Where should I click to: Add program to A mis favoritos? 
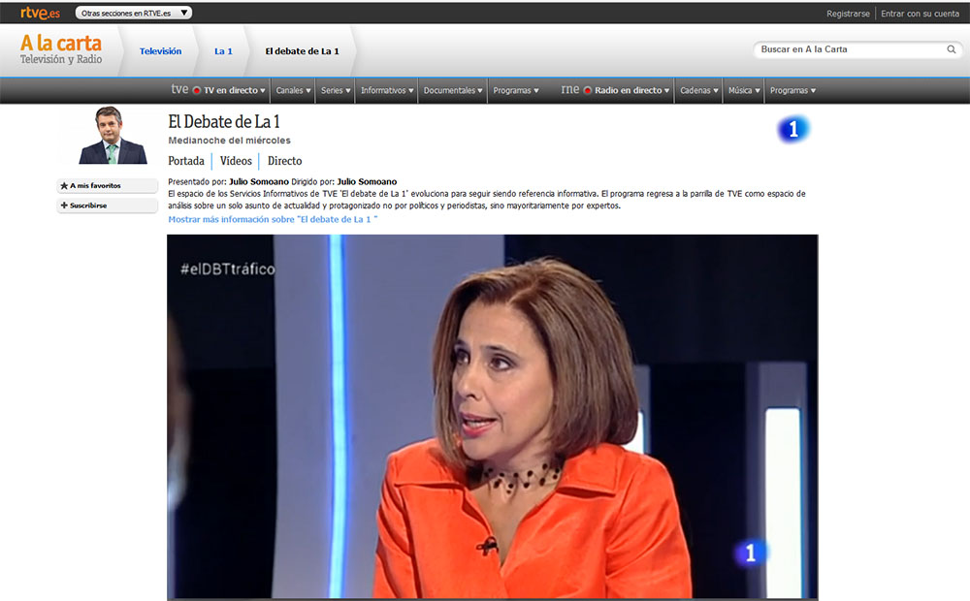108,185
